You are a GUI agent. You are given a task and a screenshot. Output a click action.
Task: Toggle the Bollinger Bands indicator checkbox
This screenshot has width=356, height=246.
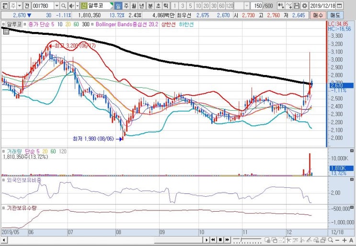click(x=92, y=24)
